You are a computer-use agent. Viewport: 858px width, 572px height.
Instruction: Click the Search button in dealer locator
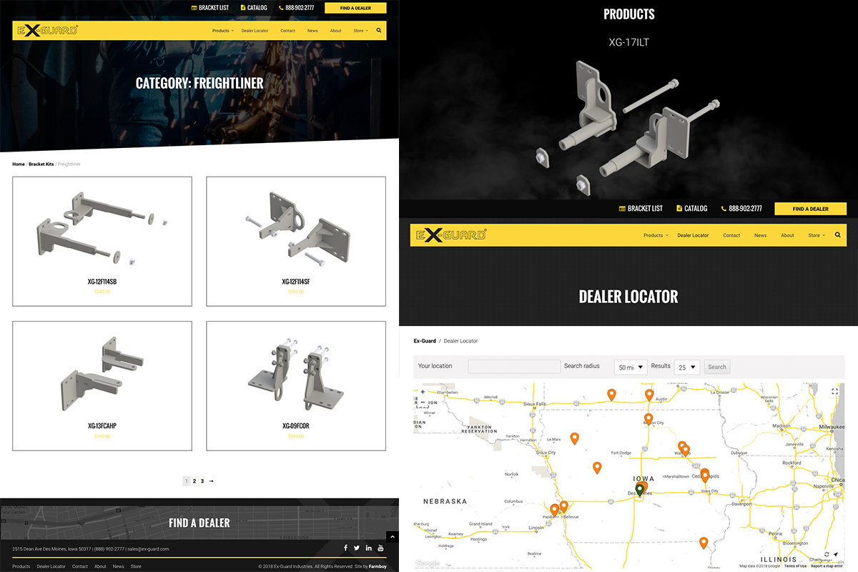pyautogui.click(x=717, y=367)
